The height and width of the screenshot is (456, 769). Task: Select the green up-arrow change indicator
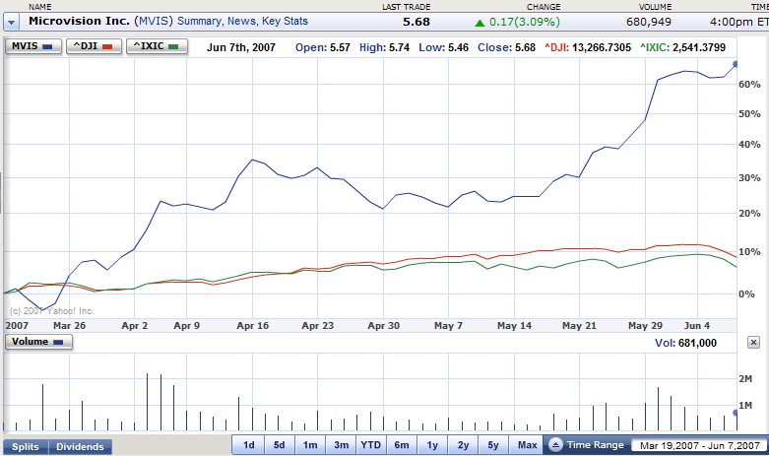point(480,23)
